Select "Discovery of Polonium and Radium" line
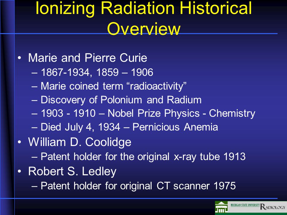 [x=121, y=100]
